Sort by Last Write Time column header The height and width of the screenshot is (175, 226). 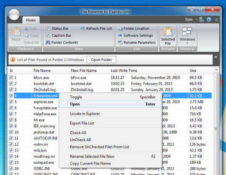click(149, 71)
